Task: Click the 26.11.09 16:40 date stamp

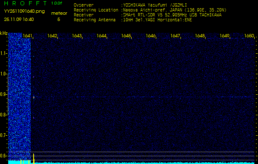Action: tap(19, 19)
